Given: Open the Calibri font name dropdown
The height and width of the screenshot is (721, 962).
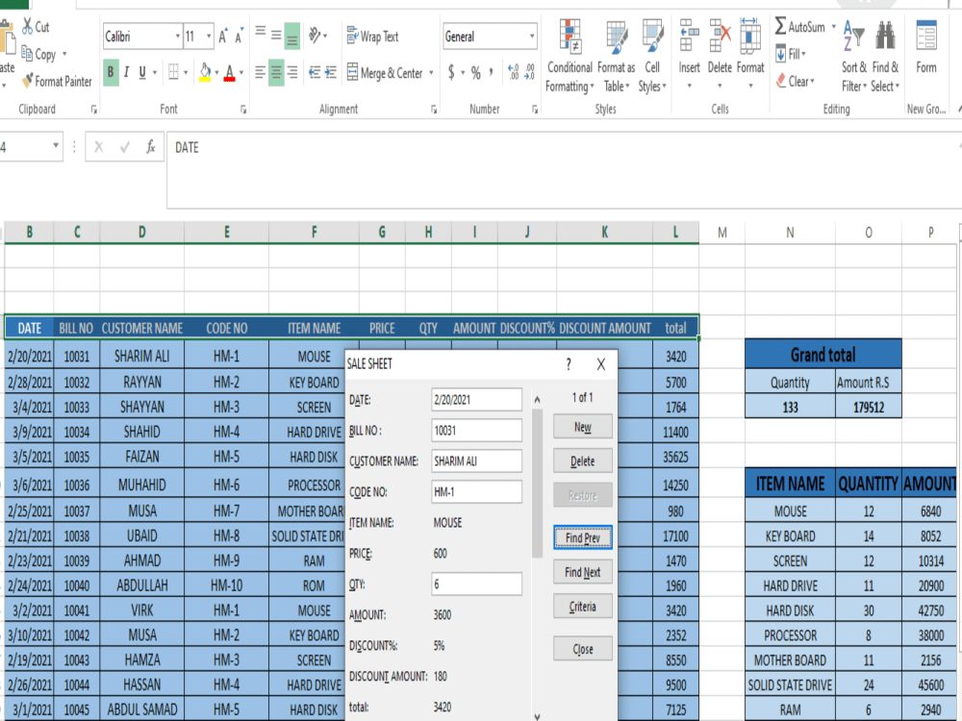Looking at the screenshot, I should [178, 37].
